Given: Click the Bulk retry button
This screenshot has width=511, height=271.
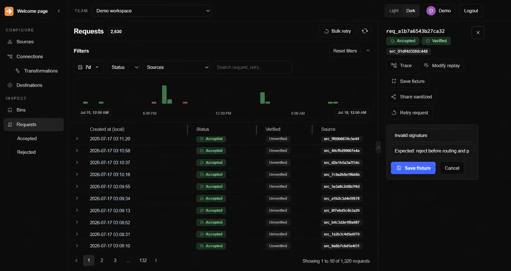Looking at the screenshot, I should (x=337, y=31).
